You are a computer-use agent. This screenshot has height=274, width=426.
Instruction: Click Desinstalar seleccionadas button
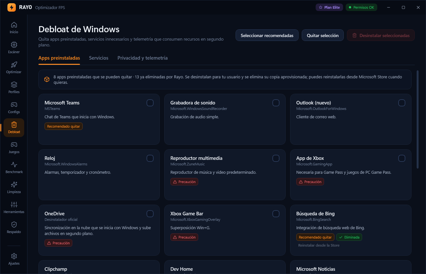pos(381,35)
